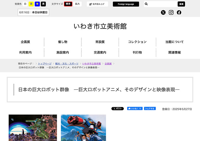The width and height of the screenshot is (200, 141).
Task: Go to 観光・文化・スポーツ breadcrumb link
Action: pyautogui.click(x=67, y=63)
